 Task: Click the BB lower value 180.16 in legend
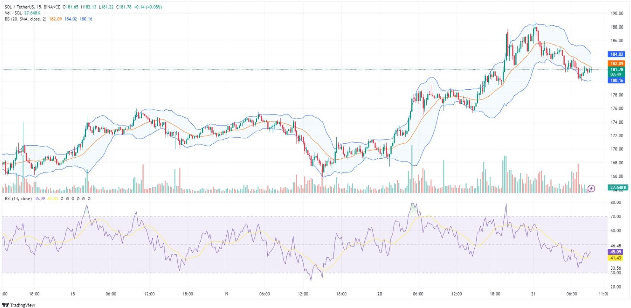86,19
